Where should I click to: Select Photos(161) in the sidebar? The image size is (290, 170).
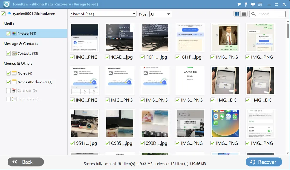point(34,33)
